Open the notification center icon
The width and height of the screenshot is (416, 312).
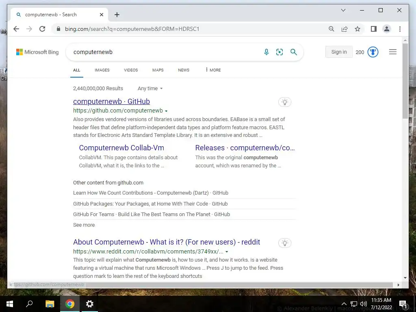403,304
